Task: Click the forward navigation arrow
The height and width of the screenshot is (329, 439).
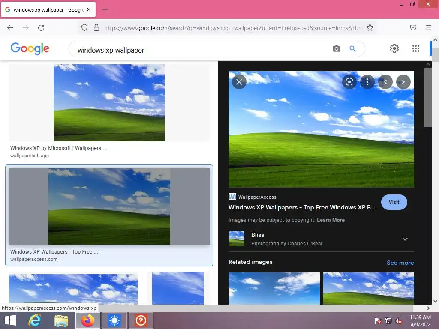Action: (x=26, y=27)
